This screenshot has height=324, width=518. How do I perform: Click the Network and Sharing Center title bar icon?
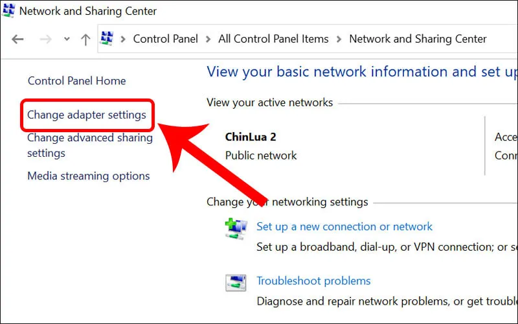(9, 10)
